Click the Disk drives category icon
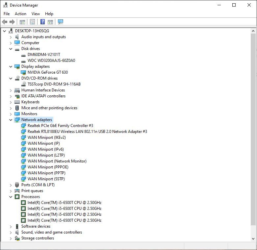This screenshot has width=257, height=250. pos(17,49)
